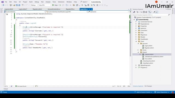Viewport: 175px width, 98px height.
Task: Expand the Home folder node
Action: point(138,50)
